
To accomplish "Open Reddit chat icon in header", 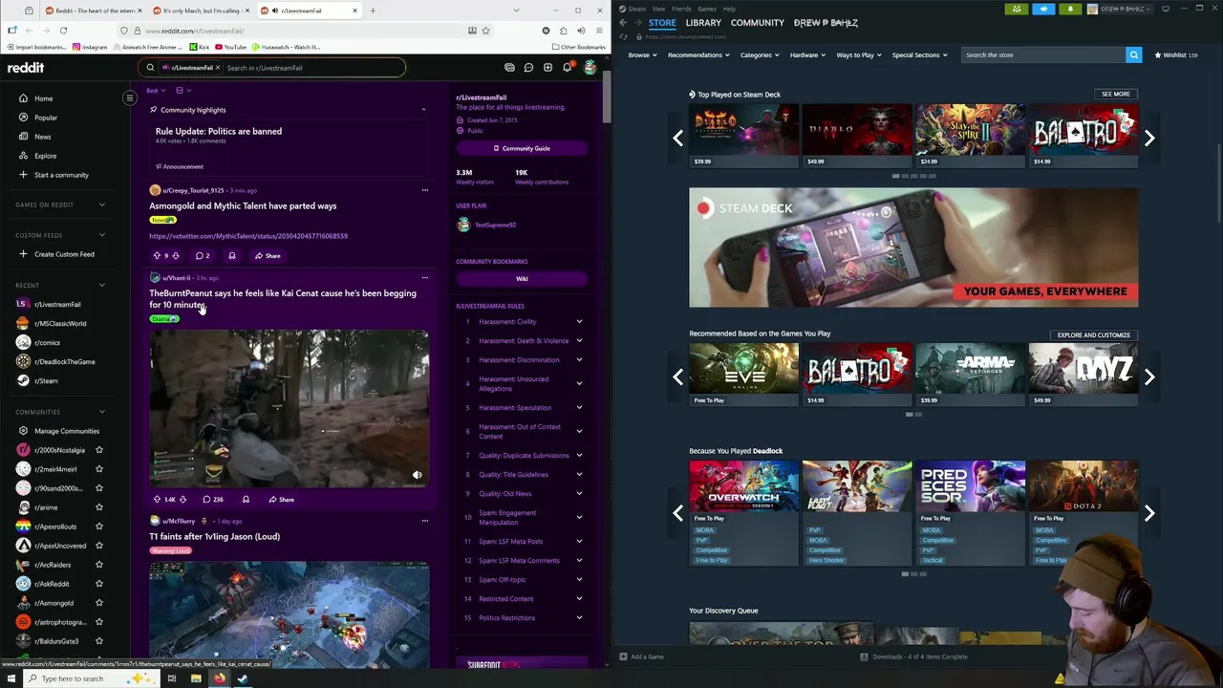I will pos(528,68).
